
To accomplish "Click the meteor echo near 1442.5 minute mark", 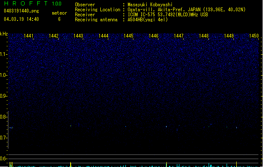I will pos(71,126).
